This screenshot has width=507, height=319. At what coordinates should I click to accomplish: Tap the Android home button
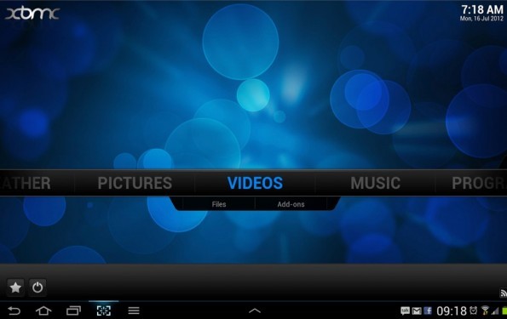click(x=43, y=310)
